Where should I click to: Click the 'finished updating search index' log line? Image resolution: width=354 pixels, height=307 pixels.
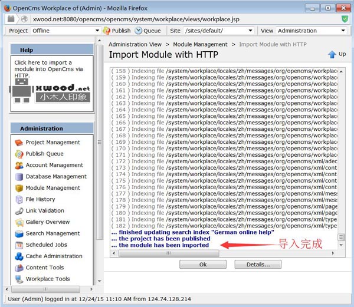click(x=192, y=232)
